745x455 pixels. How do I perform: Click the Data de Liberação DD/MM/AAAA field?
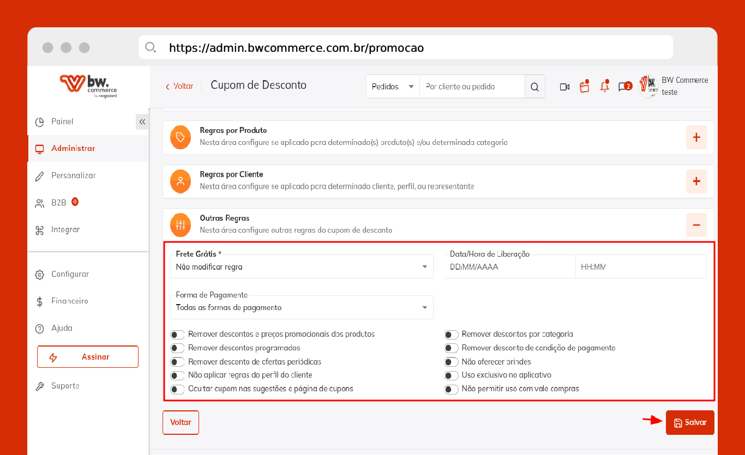click(x=509, y=267)
